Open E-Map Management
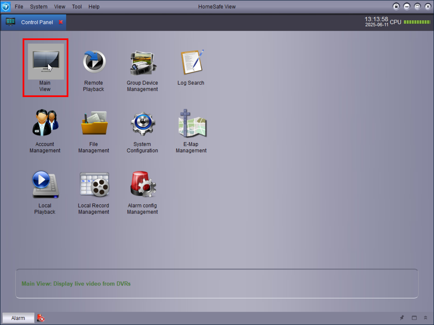The height and width of the screenshot is (325, 434). 191,124
